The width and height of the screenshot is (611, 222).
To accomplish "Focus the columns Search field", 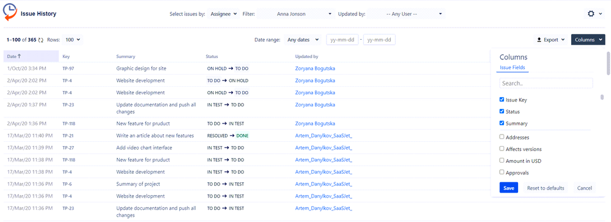I will (546, 83).
